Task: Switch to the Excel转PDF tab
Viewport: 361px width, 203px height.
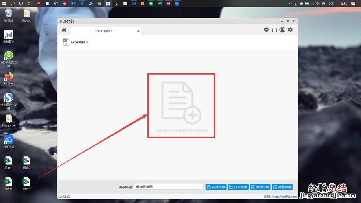Action: (106, 31)
